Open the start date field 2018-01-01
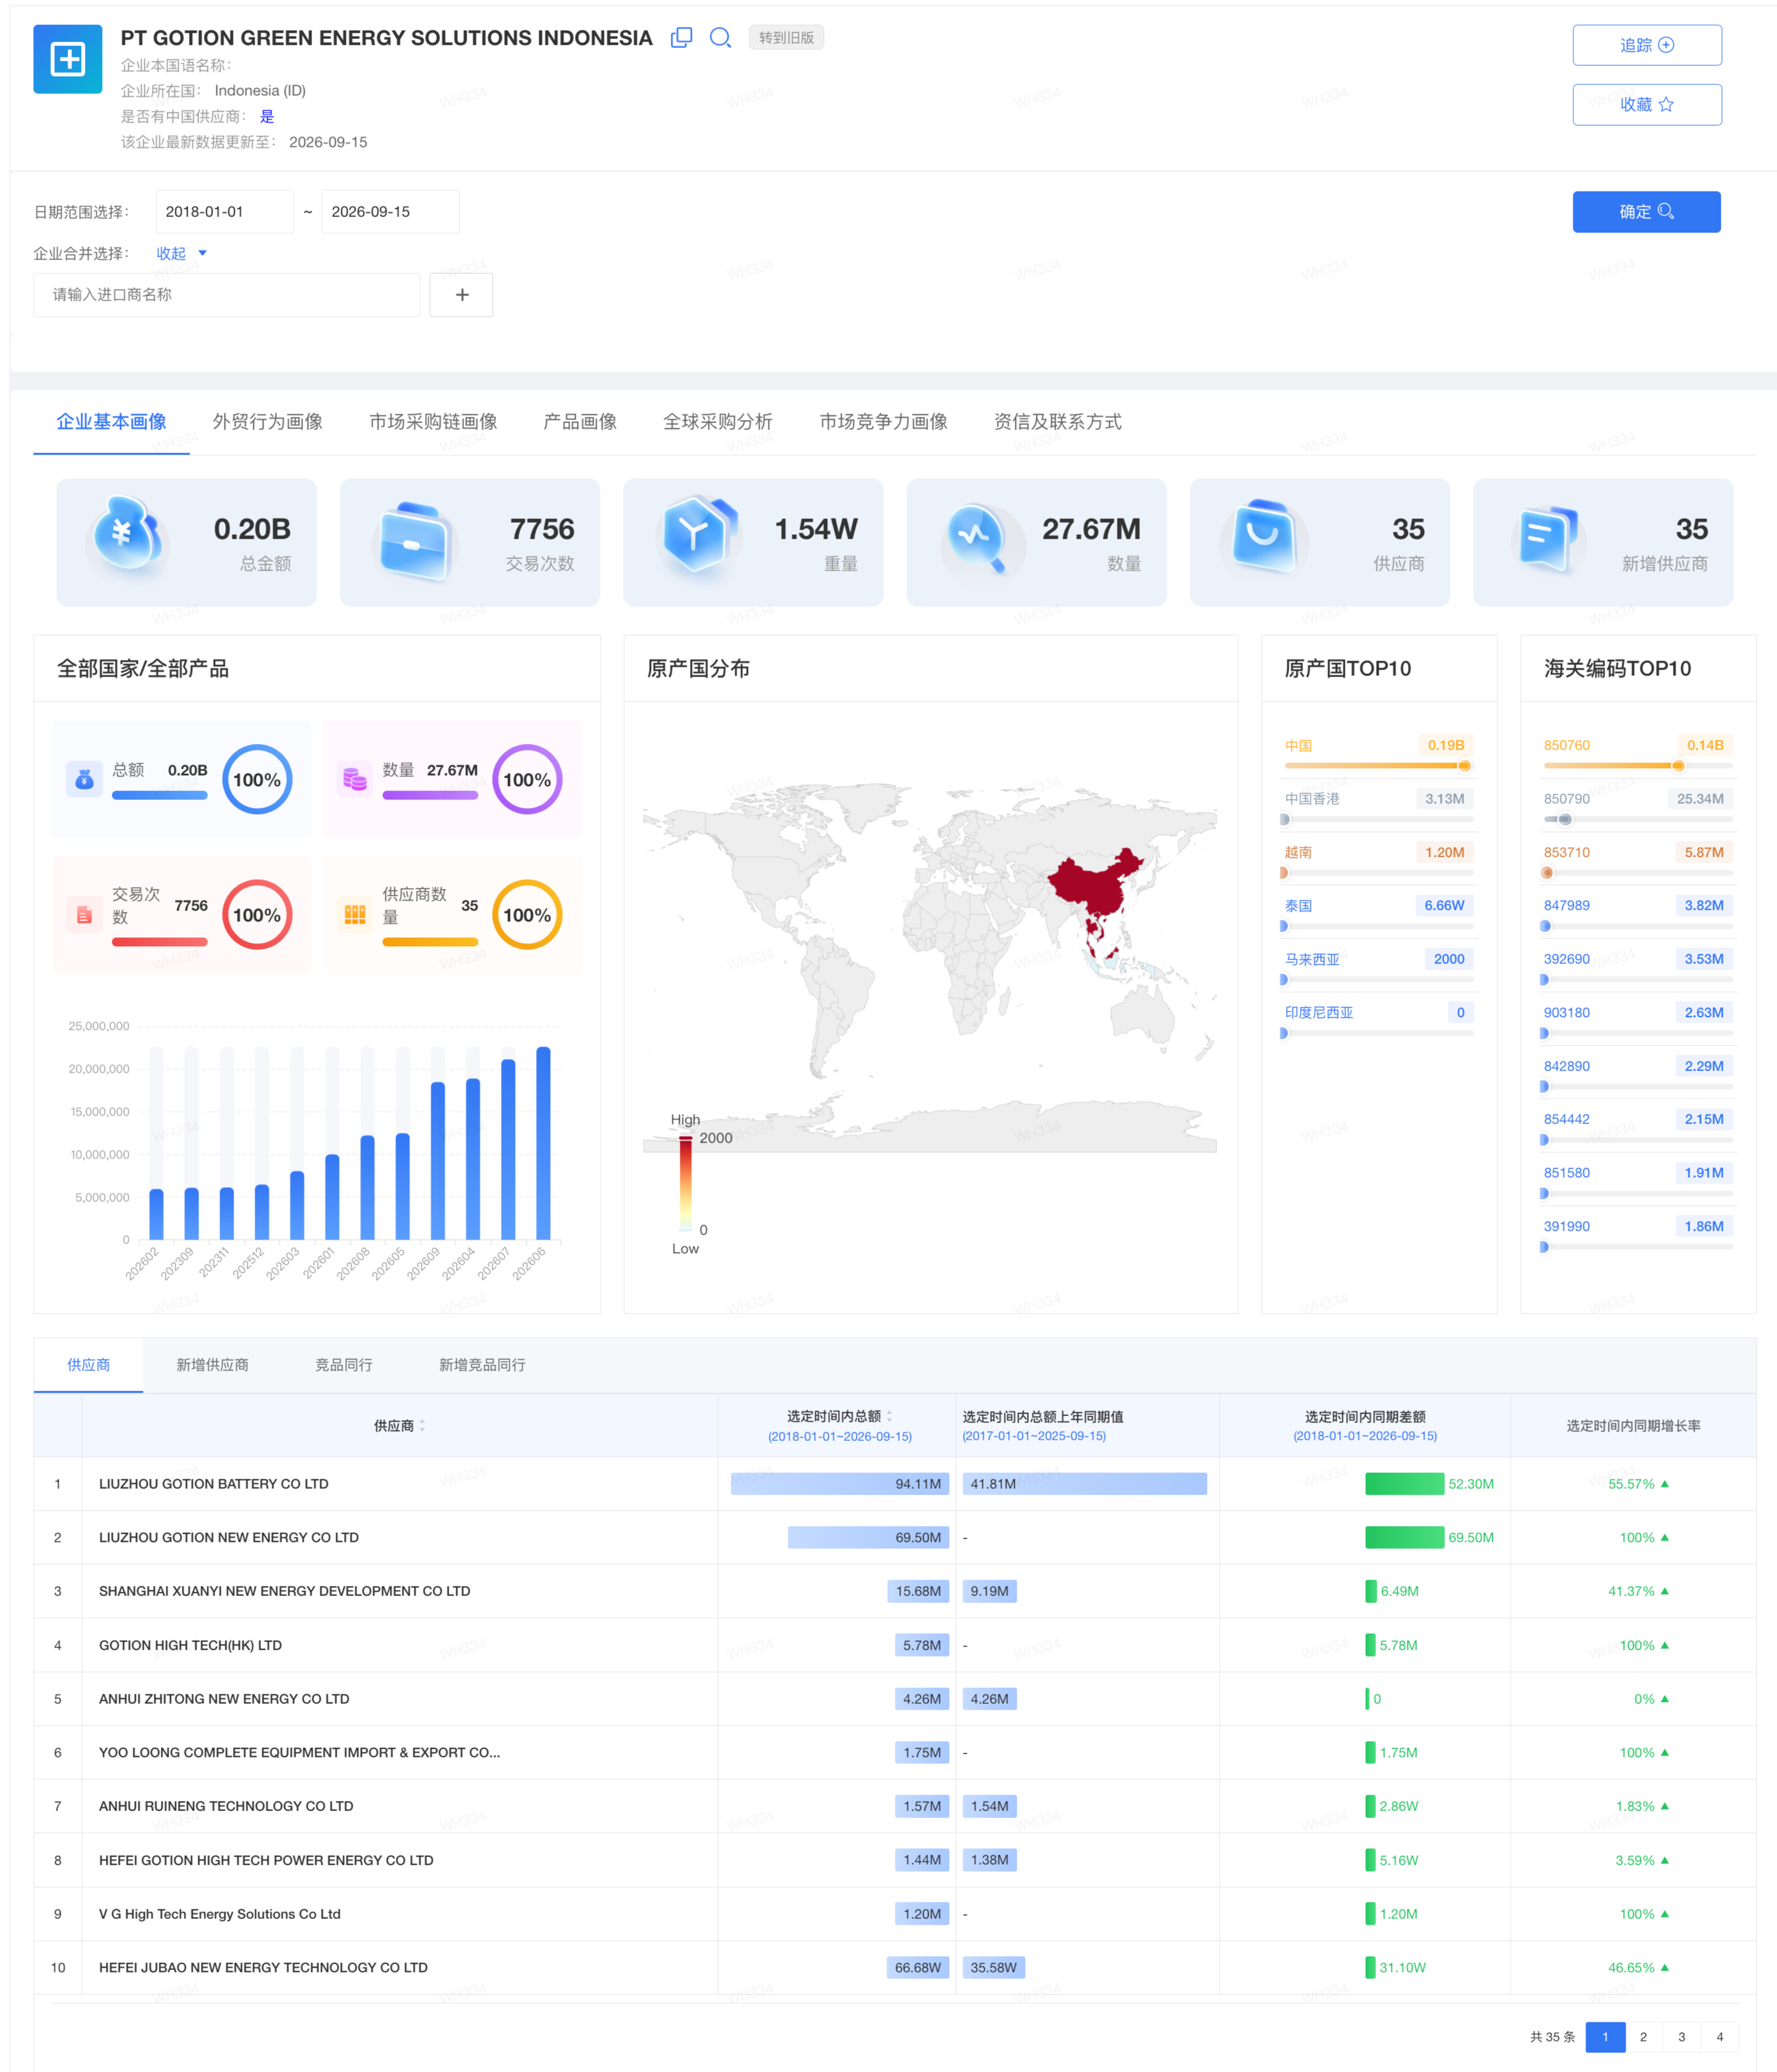 point(225,212)
